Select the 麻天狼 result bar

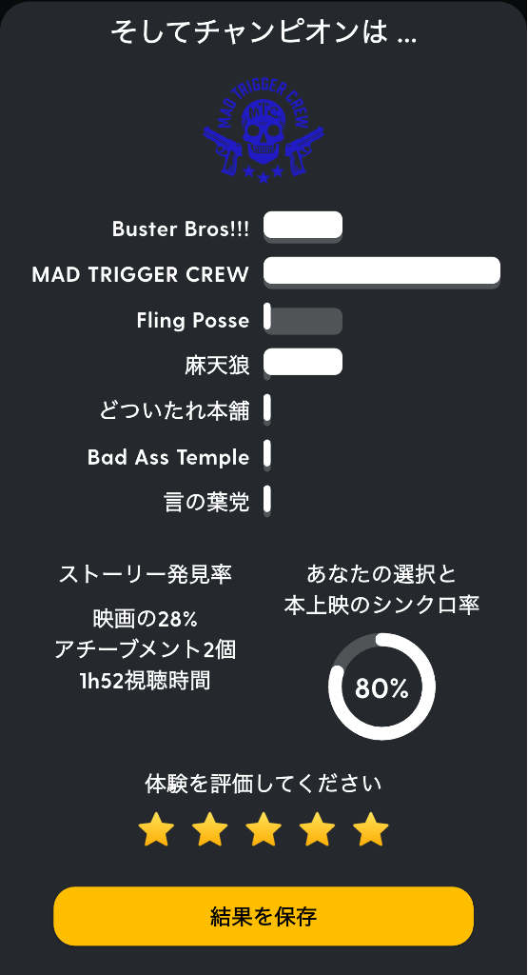pyautogui.click(x=303, y=364)
